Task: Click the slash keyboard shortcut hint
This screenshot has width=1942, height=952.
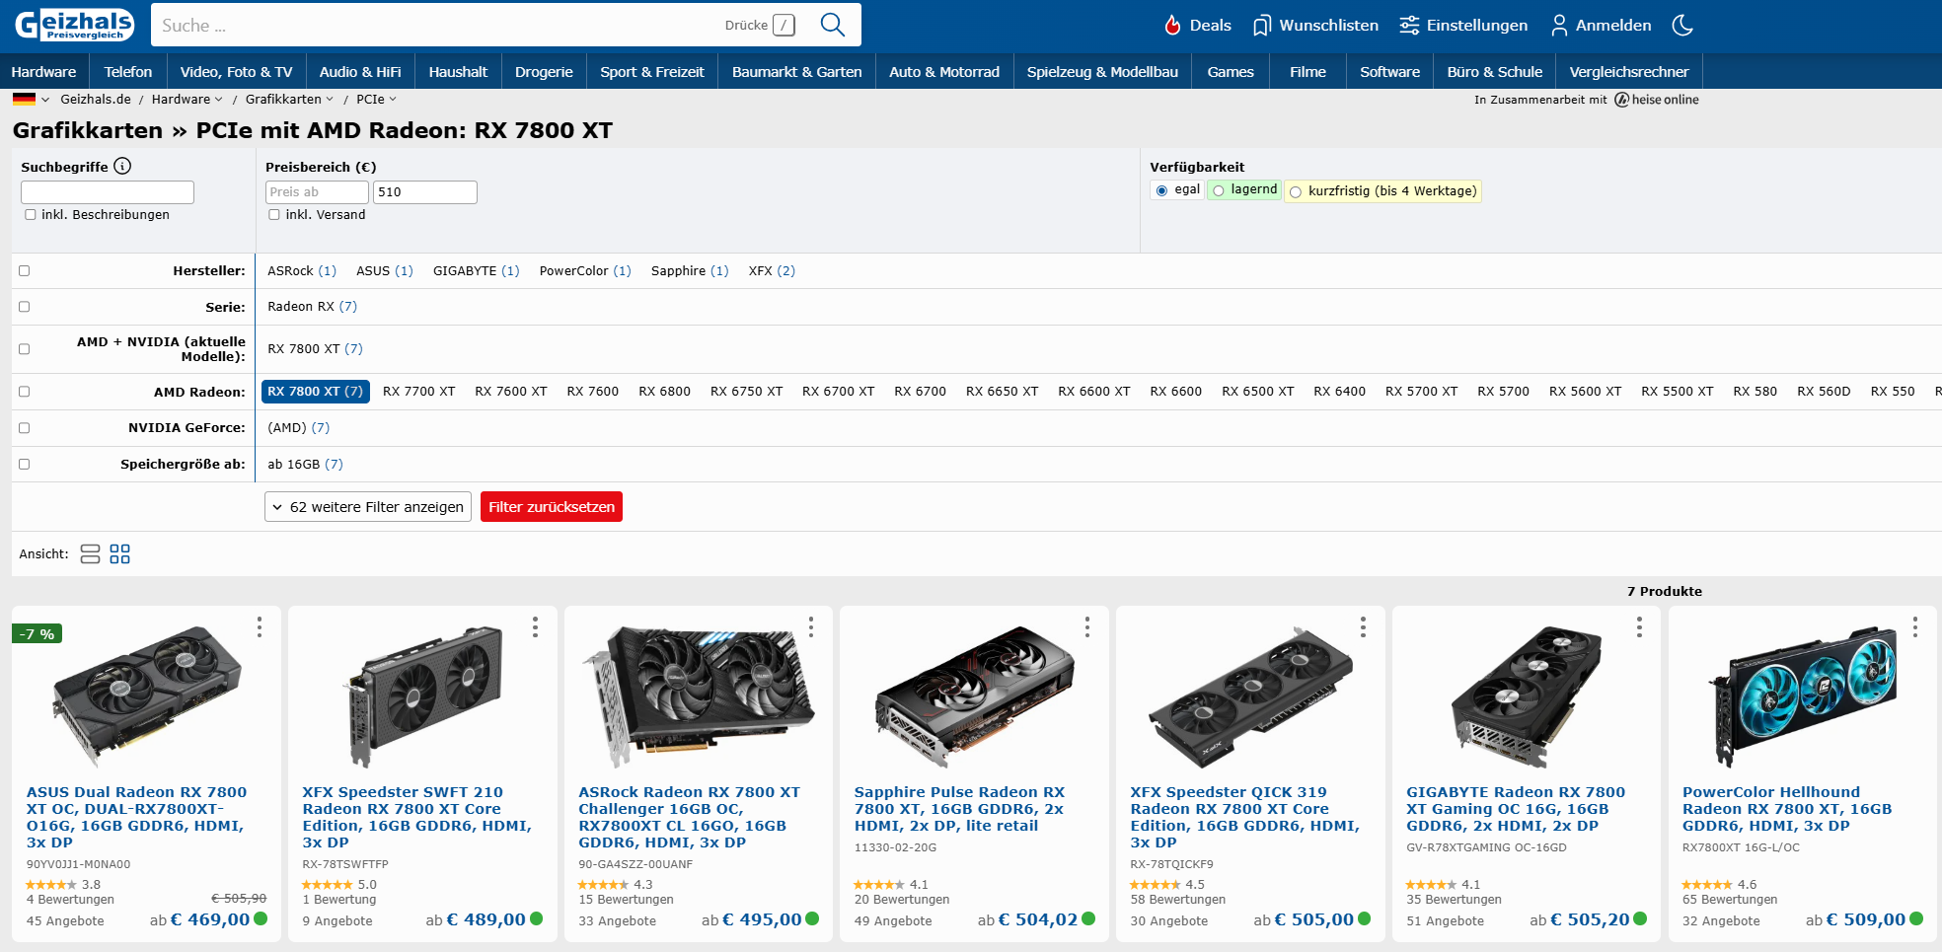Action: pyautogui.click(x=784, y=26)
